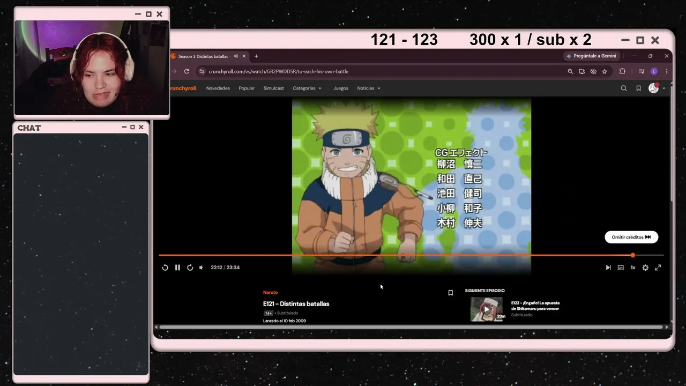
Task: Expand the Categorías dropdown
Action: (x=307, y=88)
